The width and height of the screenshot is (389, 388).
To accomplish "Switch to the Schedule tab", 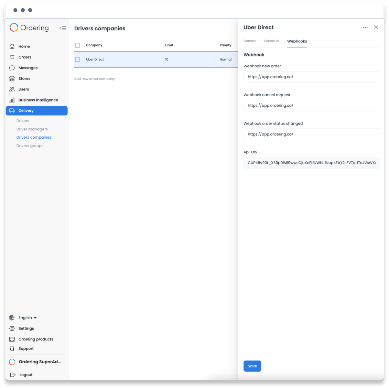I will pyautogui.click(x=272, y=41).
